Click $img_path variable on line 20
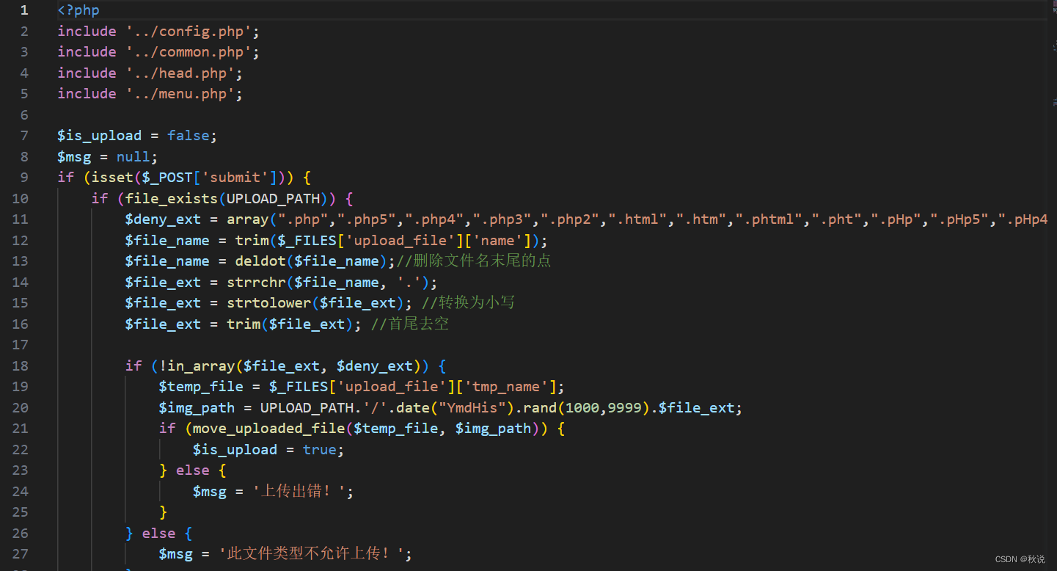 (197, 408)
